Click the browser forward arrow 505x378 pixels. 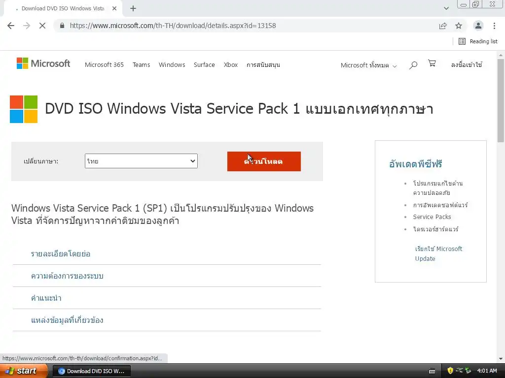coord(27,26)
